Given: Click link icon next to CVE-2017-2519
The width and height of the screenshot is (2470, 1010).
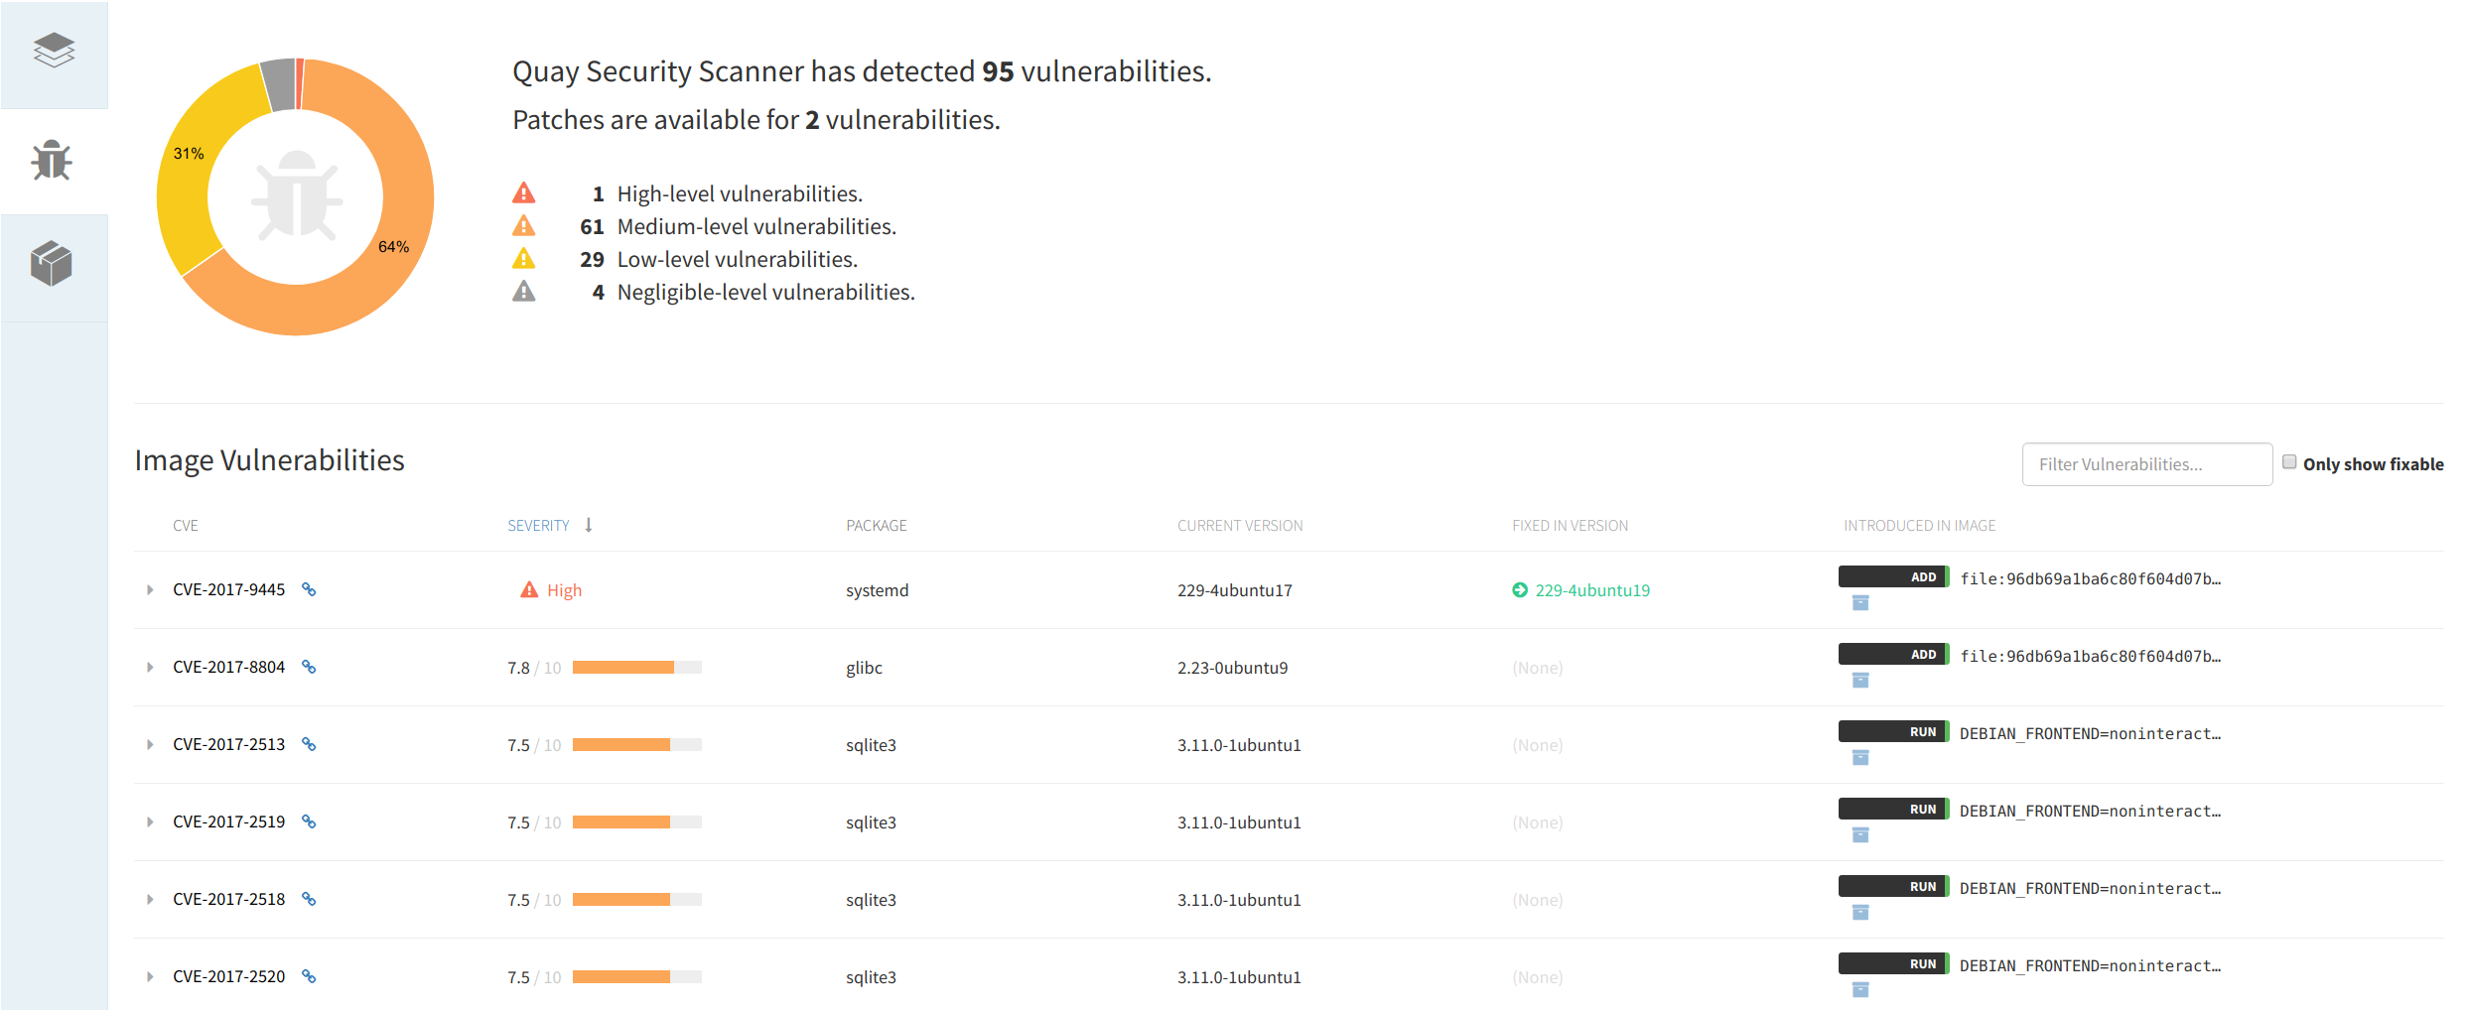Looking at the screenshot, I should pyautogui.click(x=309, y=821).
